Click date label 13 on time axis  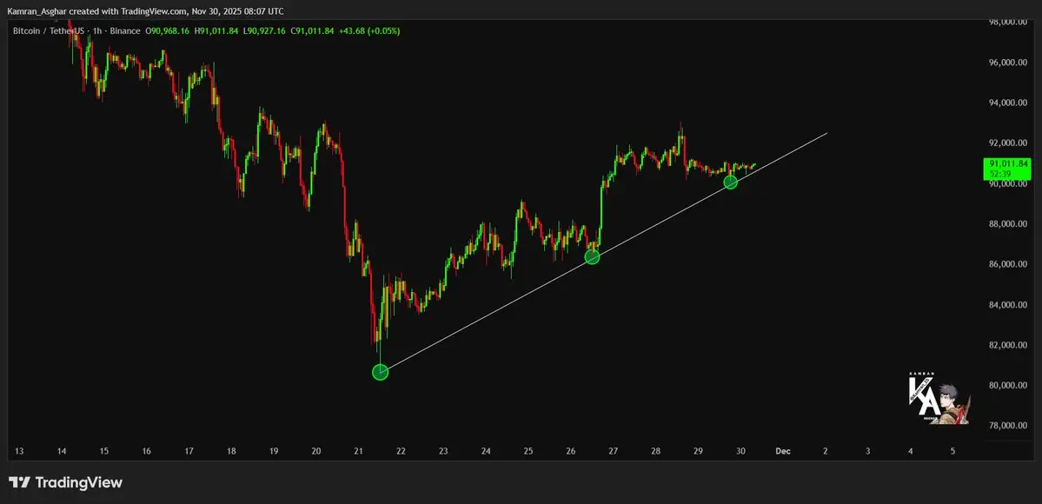point(19,452)
